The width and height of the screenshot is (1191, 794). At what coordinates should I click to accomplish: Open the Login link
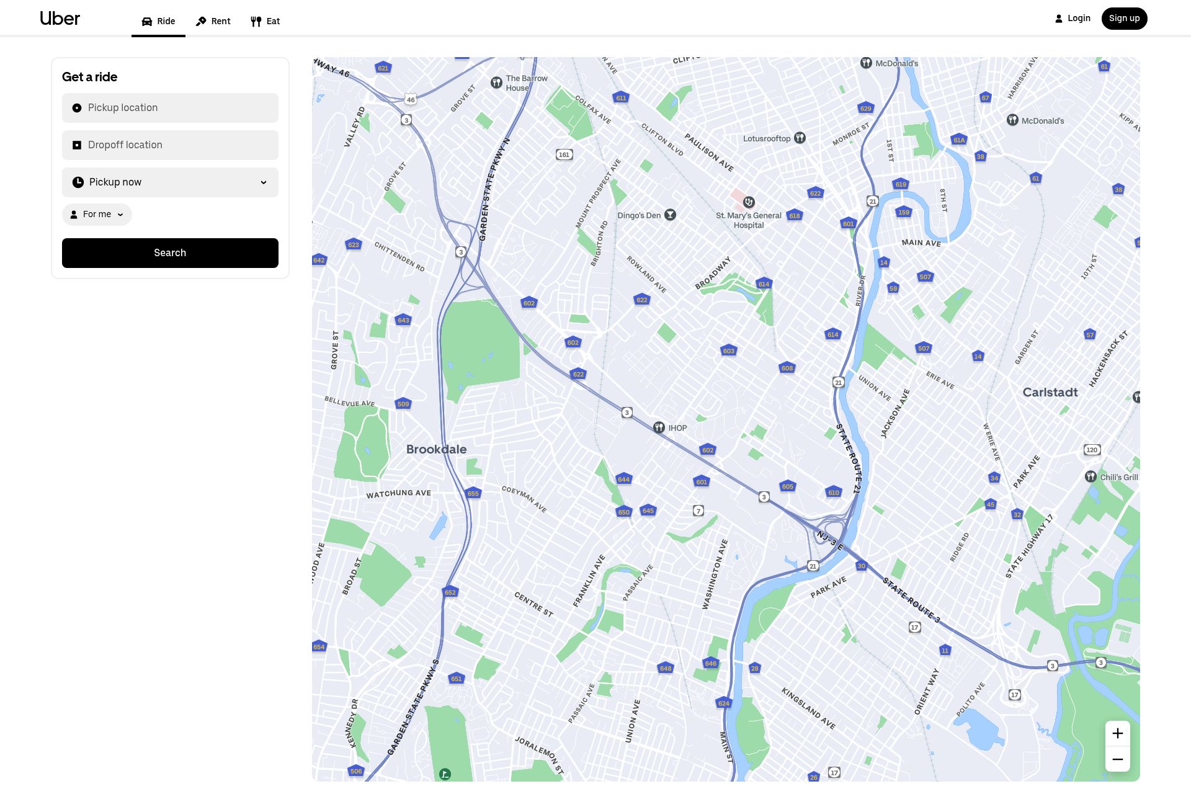1073,19
